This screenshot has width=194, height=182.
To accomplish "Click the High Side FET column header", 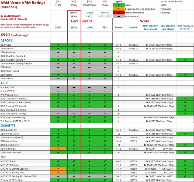I will pyautogui.click(x=150, y=27).
